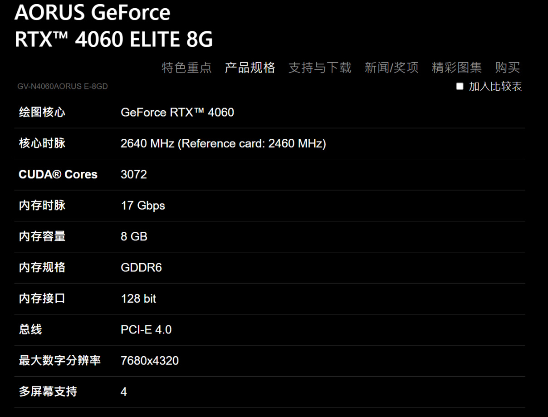Click the 绘图核心 row label
548x417 pixels.
point(42,113)
